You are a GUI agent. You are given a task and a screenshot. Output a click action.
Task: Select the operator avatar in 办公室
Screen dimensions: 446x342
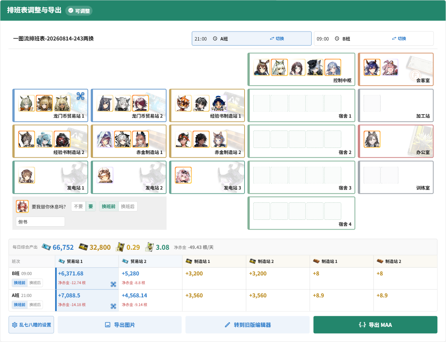click(x=372, y=139)
